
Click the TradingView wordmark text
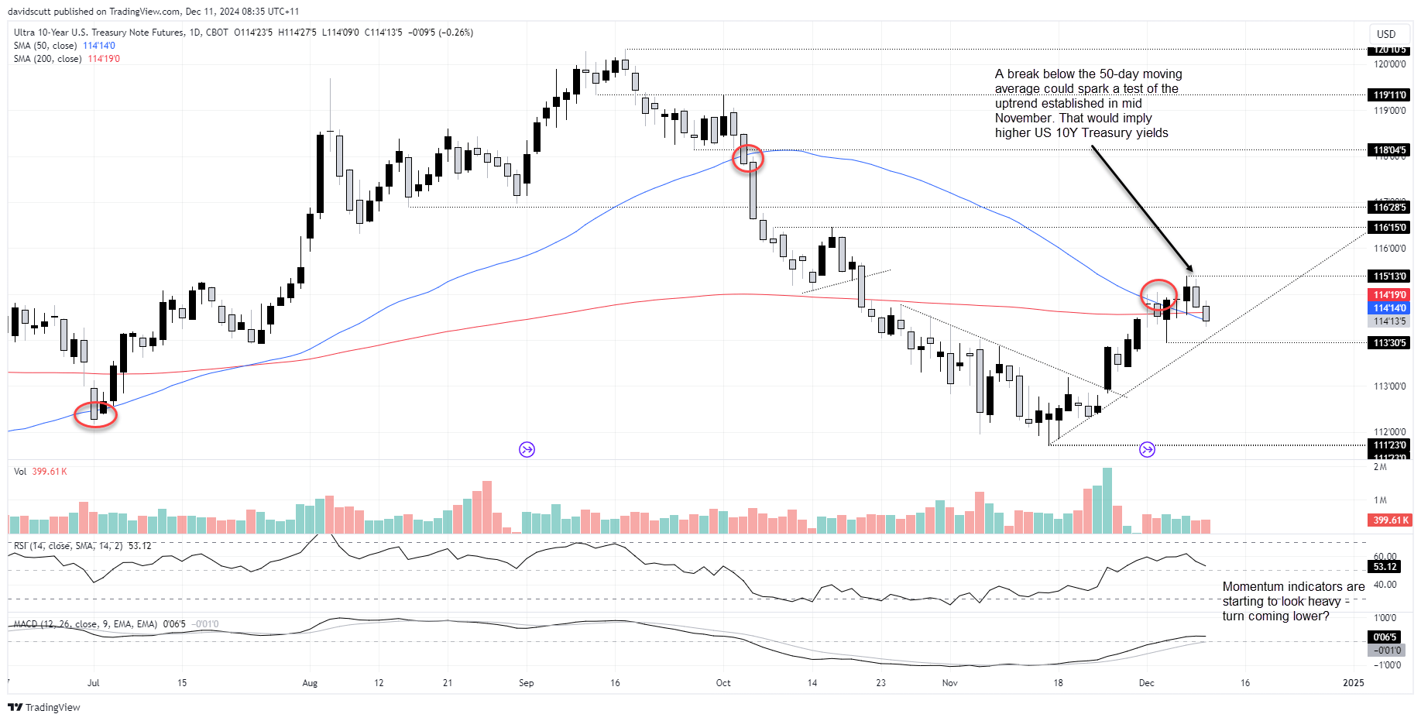[x=53, y=707]
